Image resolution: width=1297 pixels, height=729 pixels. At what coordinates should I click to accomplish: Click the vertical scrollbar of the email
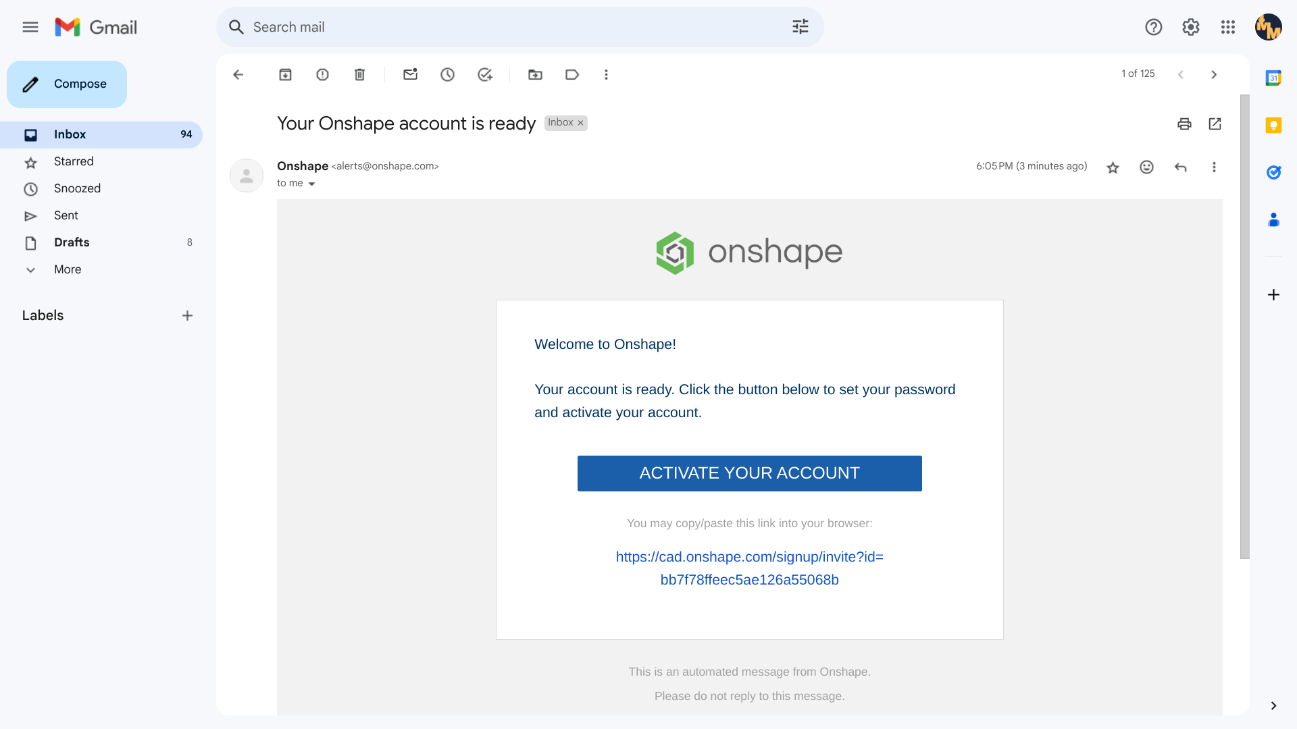[x=1244, y=327]
